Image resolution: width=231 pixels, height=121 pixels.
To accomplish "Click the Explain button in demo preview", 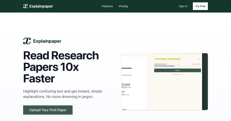I will coord(177,70).
